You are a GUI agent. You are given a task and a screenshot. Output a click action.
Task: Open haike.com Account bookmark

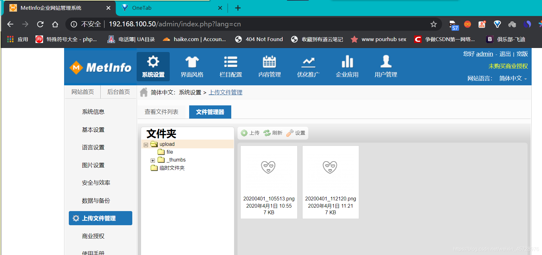[x=194, y=39]
